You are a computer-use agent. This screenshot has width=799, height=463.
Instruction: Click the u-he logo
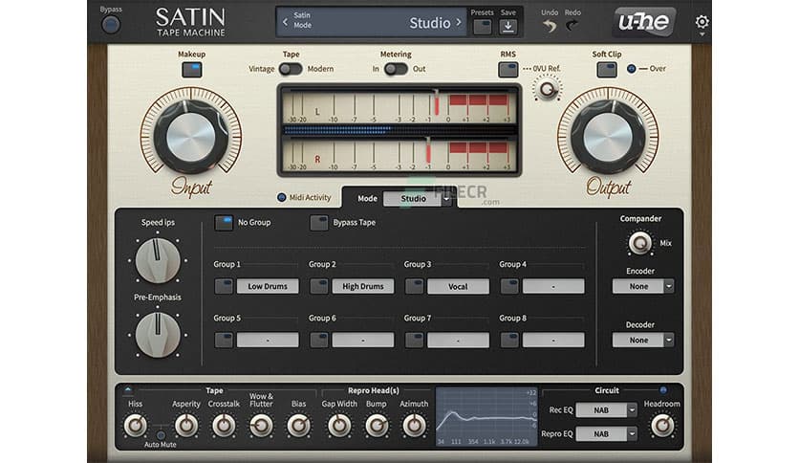point(644,21)
